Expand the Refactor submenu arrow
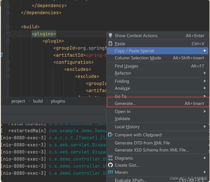Image resolution: width=210 pixels, height=182 pixels. click(x=205, y=73)
